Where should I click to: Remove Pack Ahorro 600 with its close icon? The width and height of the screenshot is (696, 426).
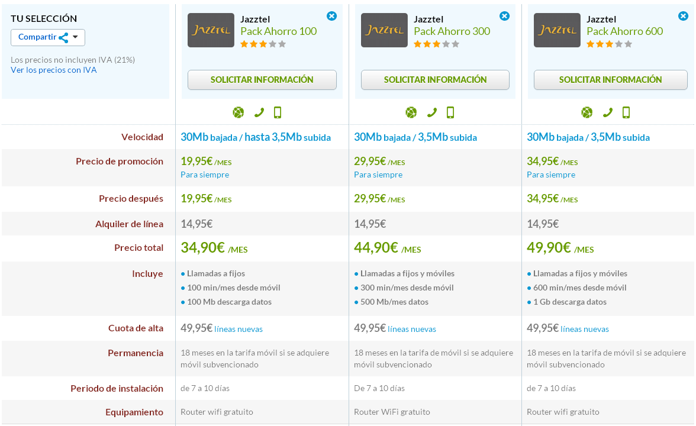(x=683, y=17)
